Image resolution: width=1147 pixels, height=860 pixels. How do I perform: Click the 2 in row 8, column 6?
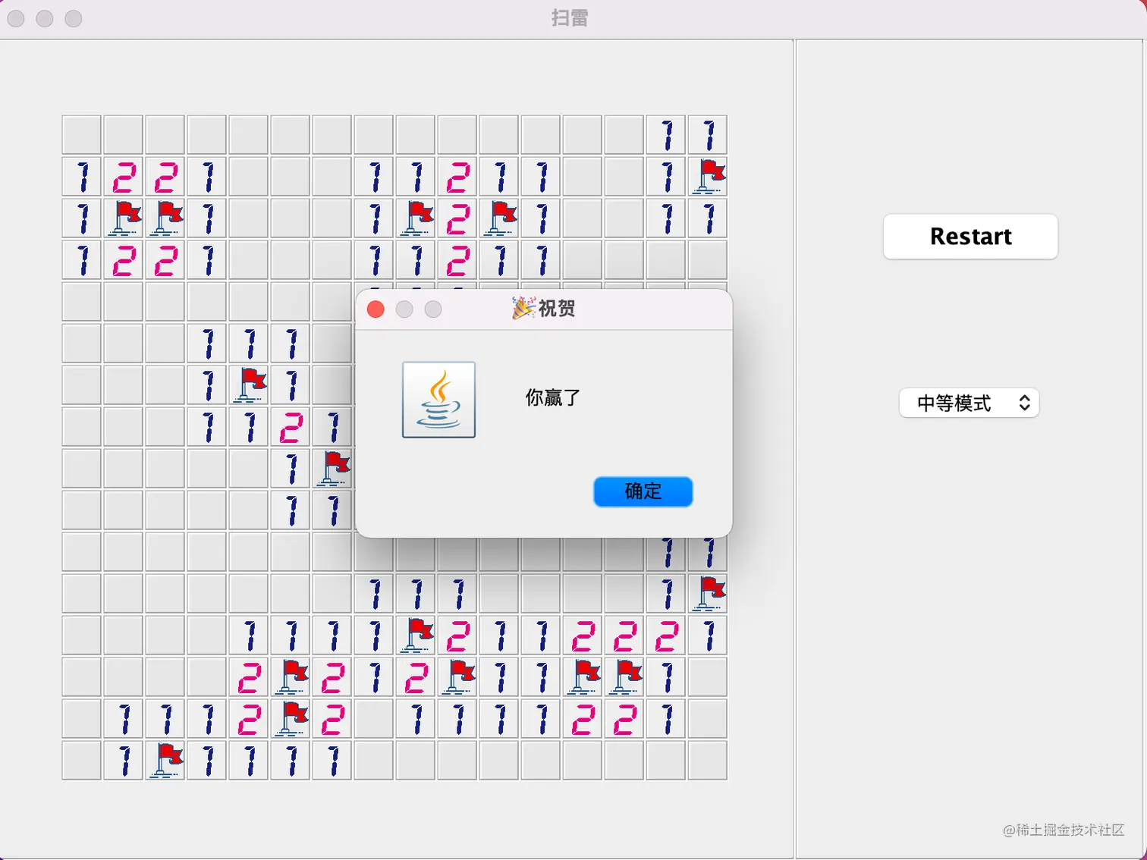(291, 427)
